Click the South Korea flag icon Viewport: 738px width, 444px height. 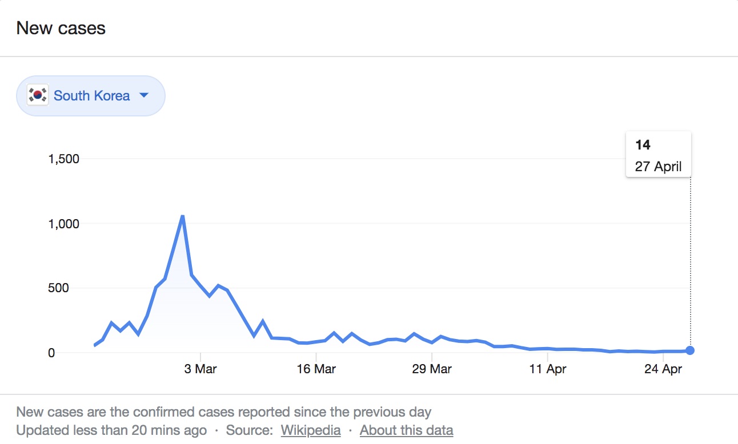click(38, 96)
